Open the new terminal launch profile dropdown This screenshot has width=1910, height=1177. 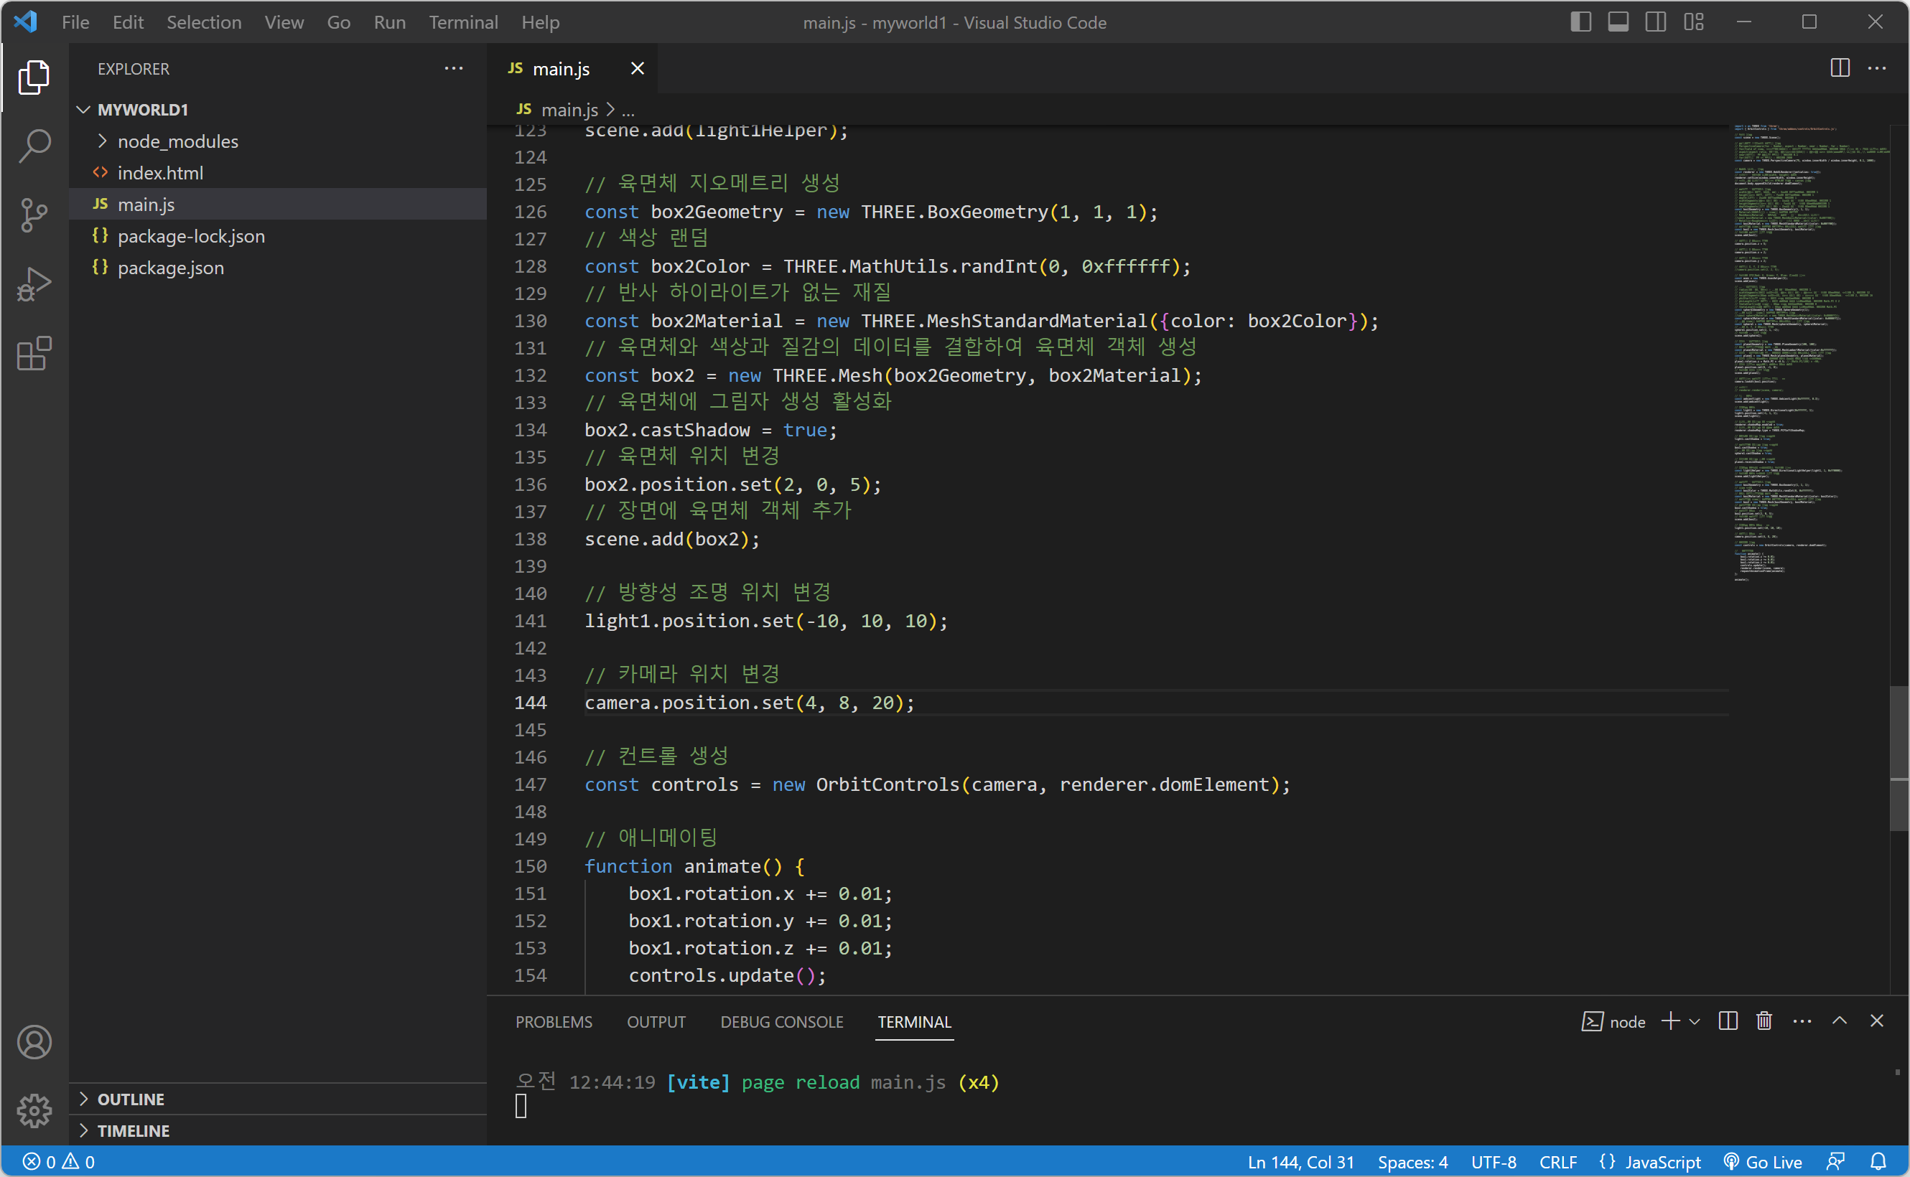1695,1021
